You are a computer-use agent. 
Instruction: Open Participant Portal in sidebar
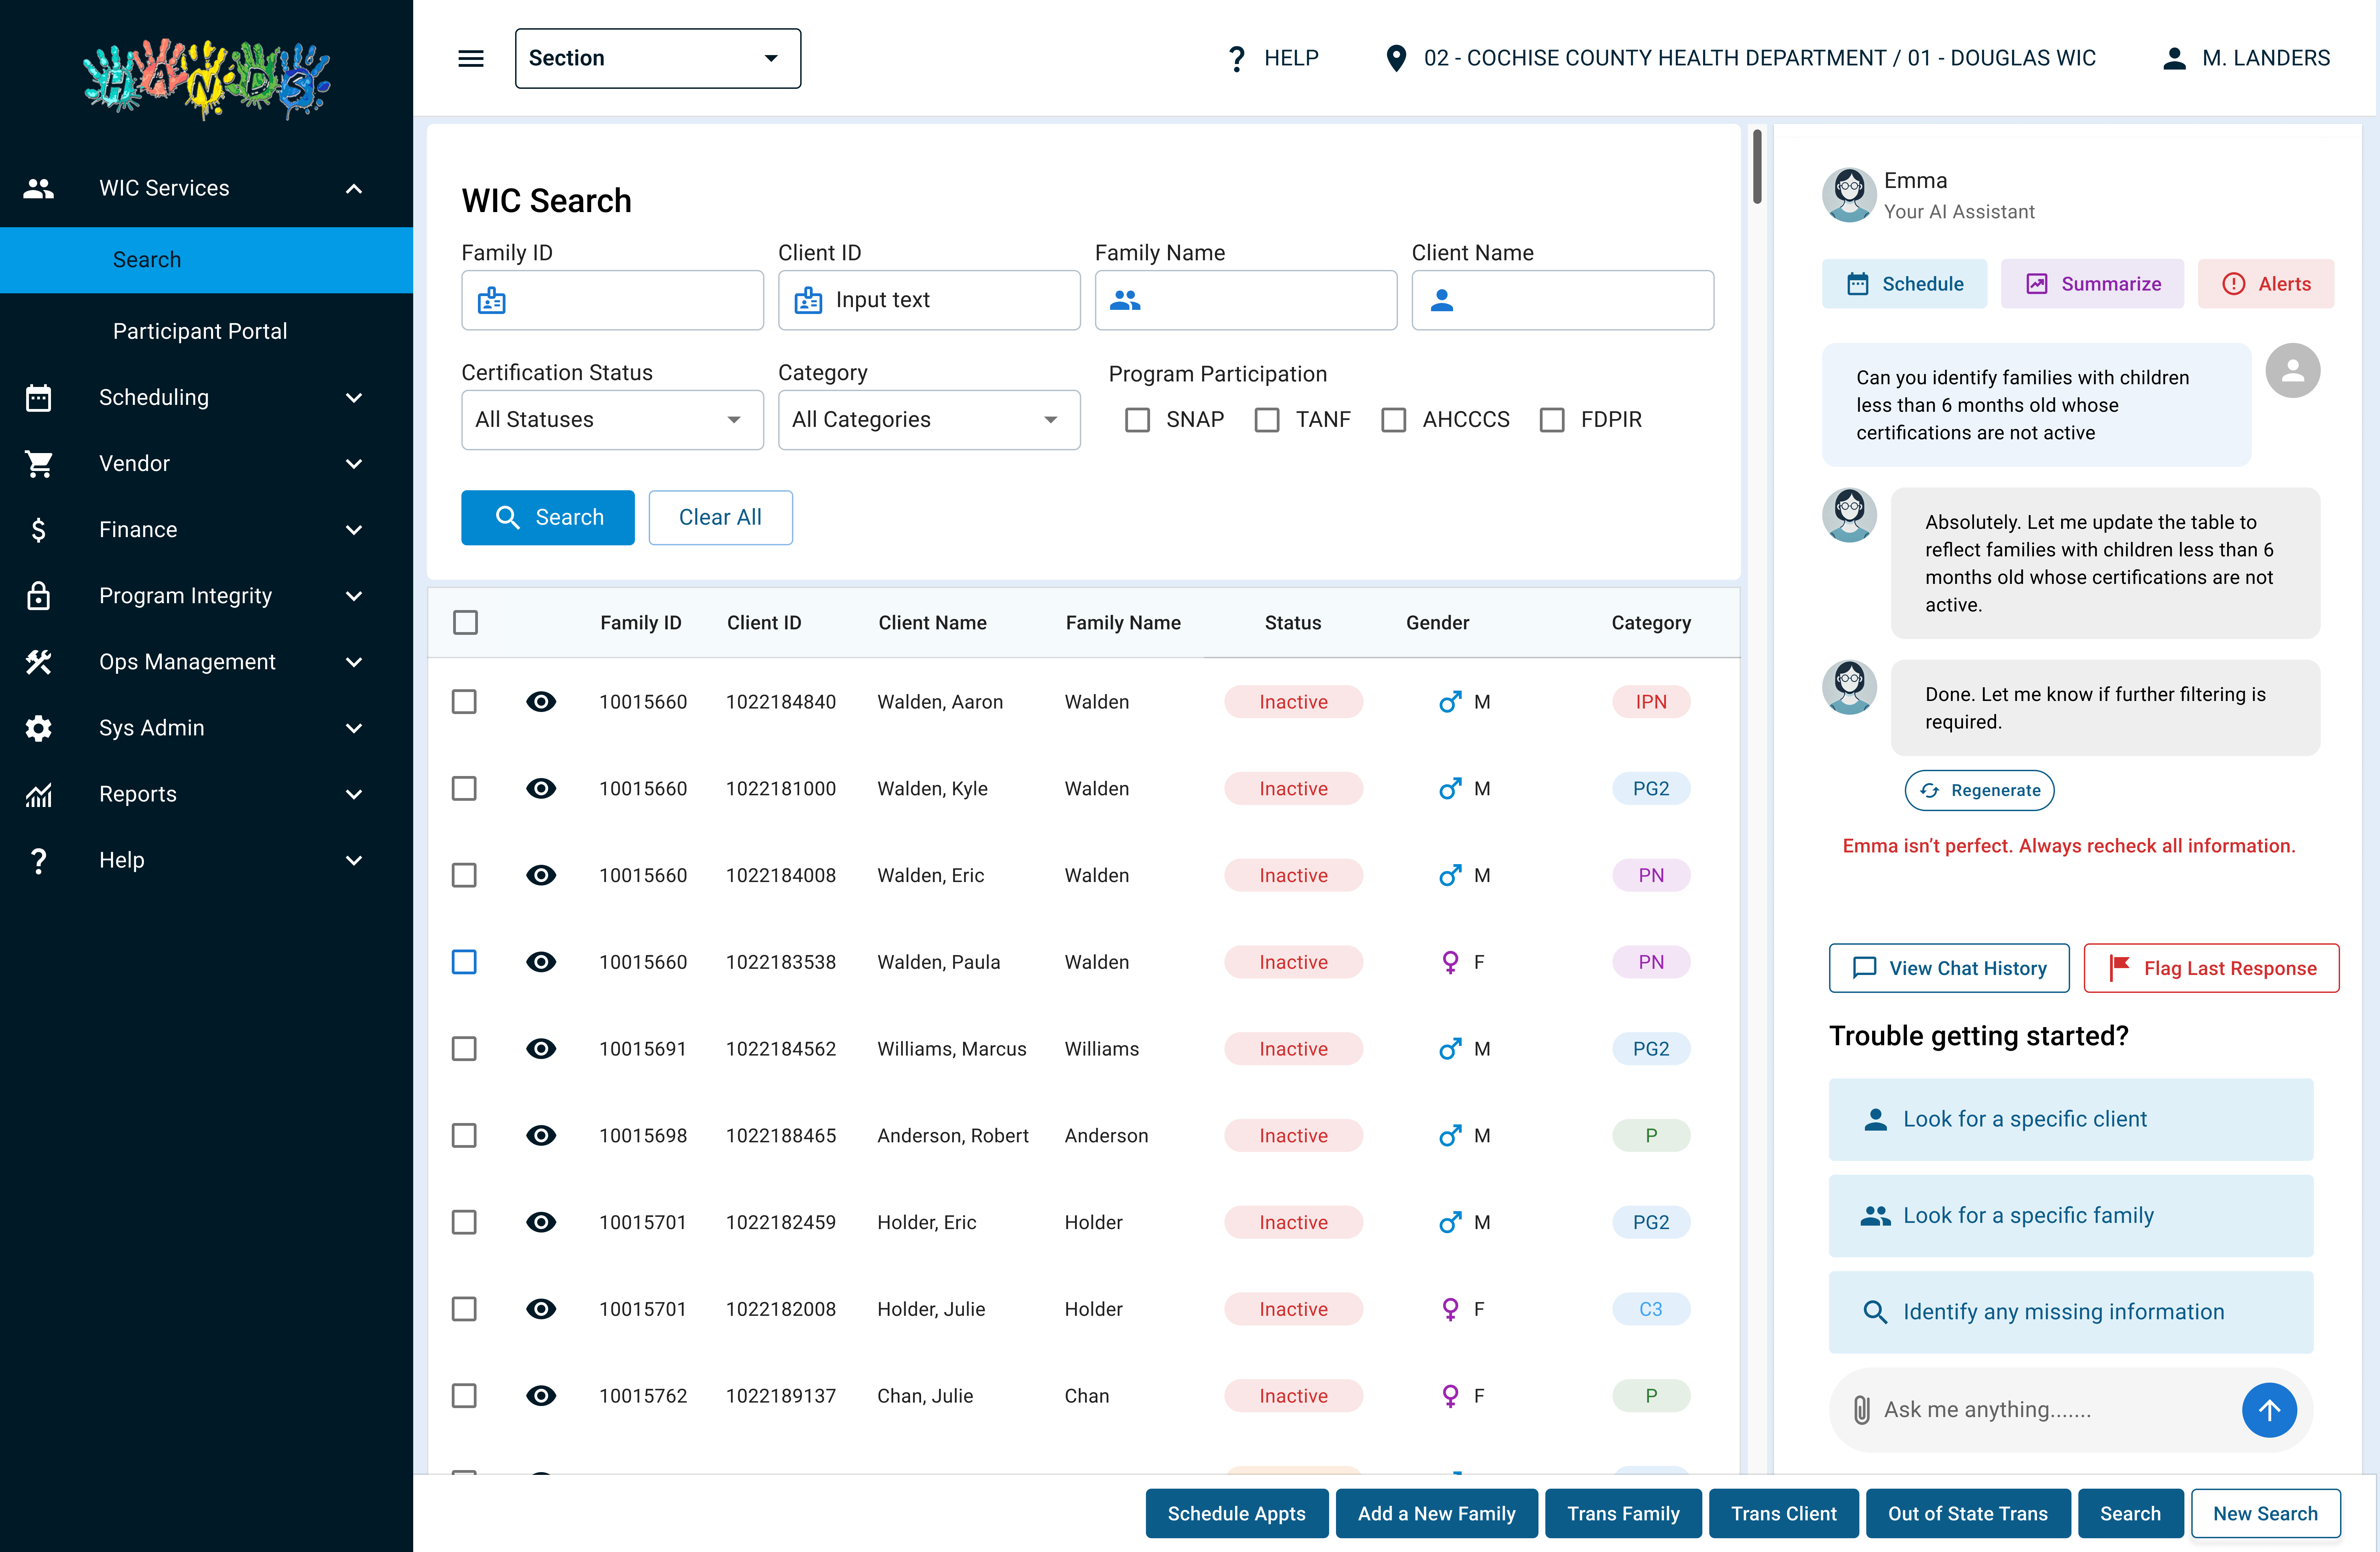pos(200,331)
